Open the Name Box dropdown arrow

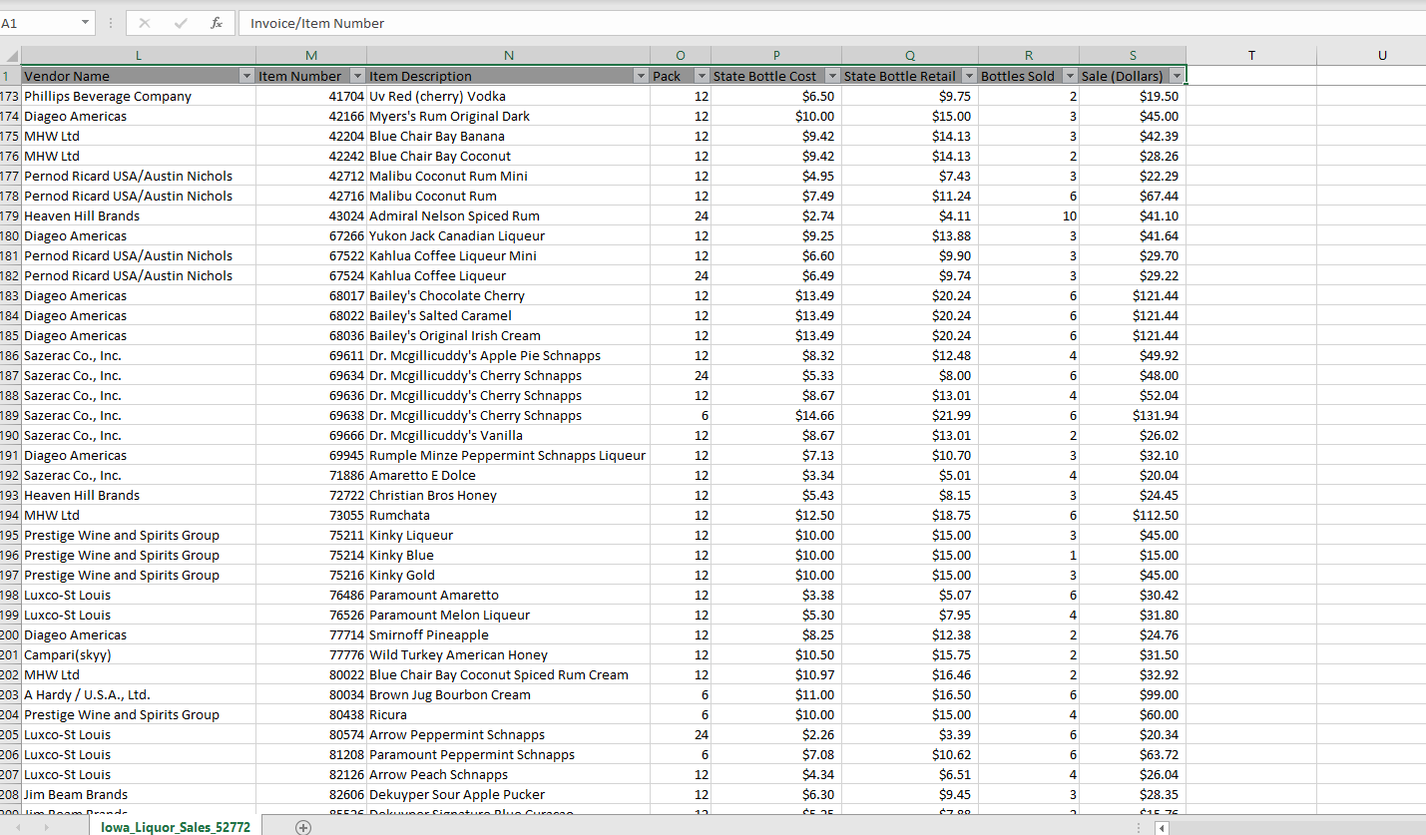point(85,23)
